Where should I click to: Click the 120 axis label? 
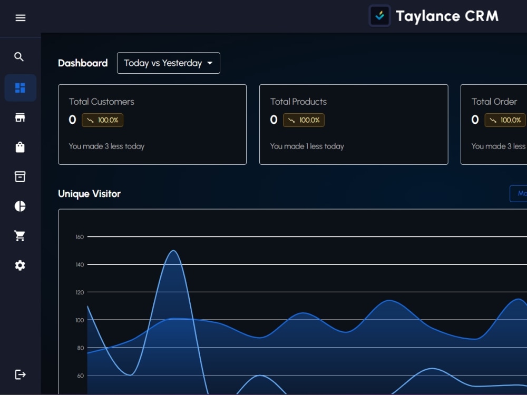80,292
